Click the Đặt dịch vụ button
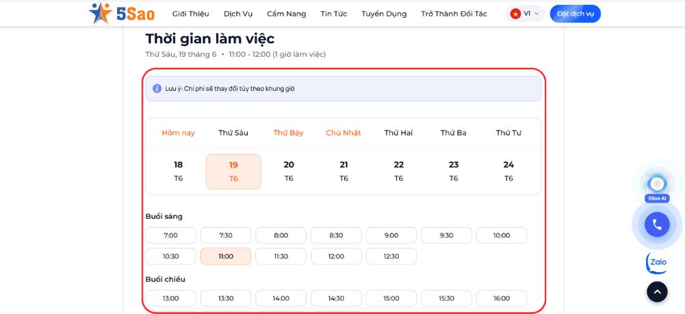The image size is (685, 314). [576, 14]
